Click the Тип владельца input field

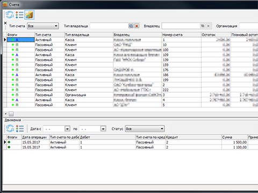(109, 26)
